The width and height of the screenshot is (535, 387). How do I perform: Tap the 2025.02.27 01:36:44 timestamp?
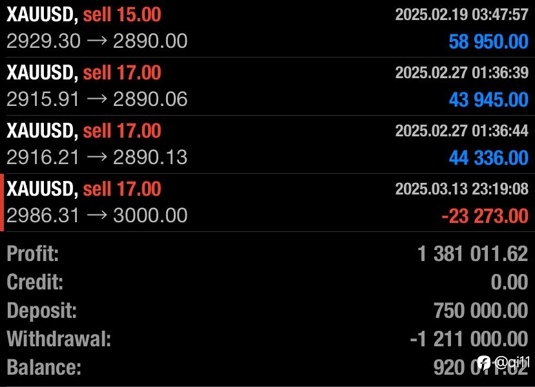(461, 131)
